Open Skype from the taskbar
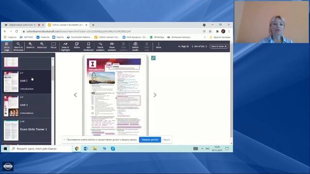This screenshot has height=174, width=310. click(113, 148)
